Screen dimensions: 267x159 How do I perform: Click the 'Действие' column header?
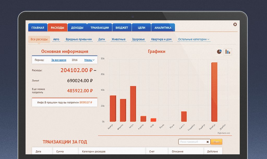[212, 151]
